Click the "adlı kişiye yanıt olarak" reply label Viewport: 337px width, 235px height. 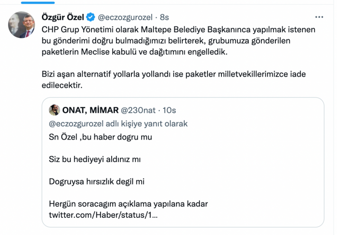point(151,124)
